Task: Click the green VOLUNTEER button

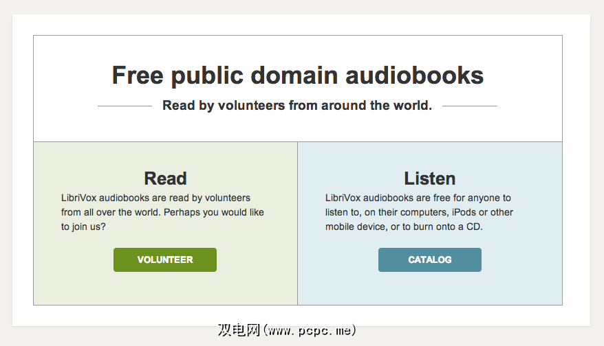Action: click(165, 260)
